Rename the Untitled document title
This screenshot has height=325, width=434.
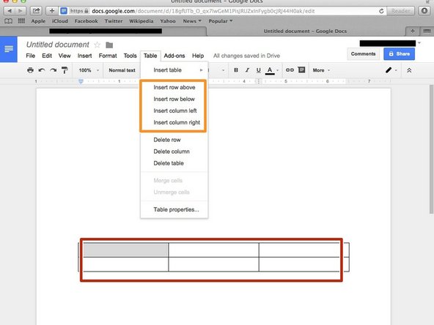tap(58, 45)
